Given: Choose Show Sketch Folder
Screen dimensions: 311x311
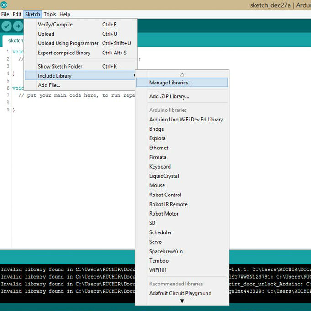Looking at the screenshot, I should tap(81, 66).
